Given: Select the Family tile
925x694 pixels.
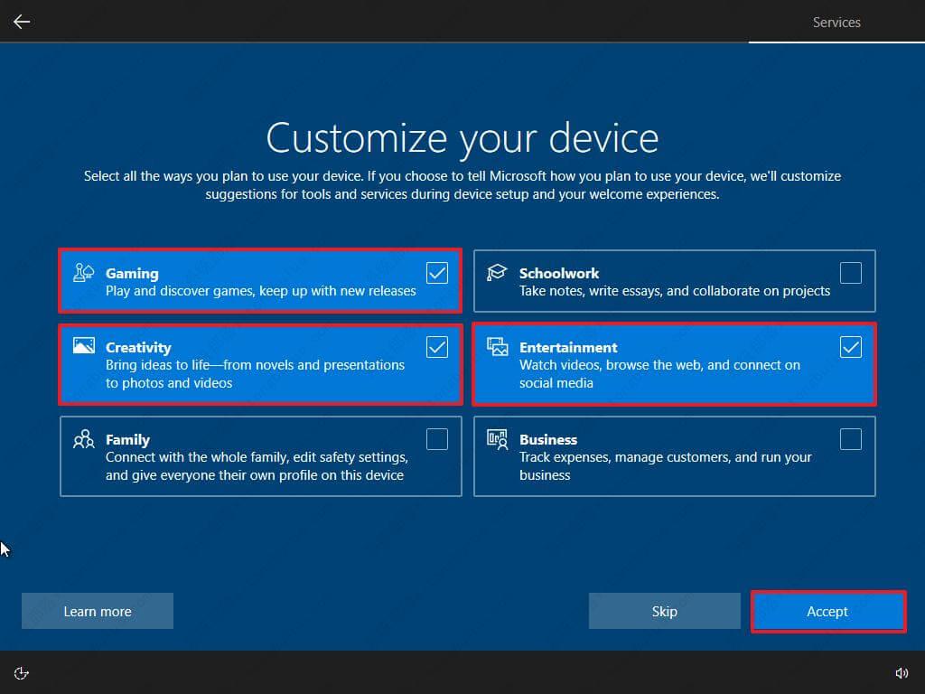Looking at the screenshot, I should [260, 455].
